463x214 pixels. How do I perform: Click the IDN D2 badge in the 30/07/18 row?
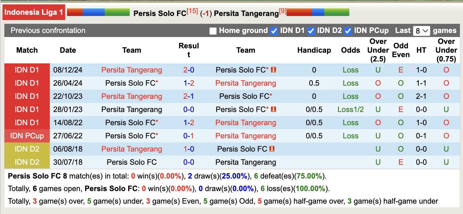(27, 162)
